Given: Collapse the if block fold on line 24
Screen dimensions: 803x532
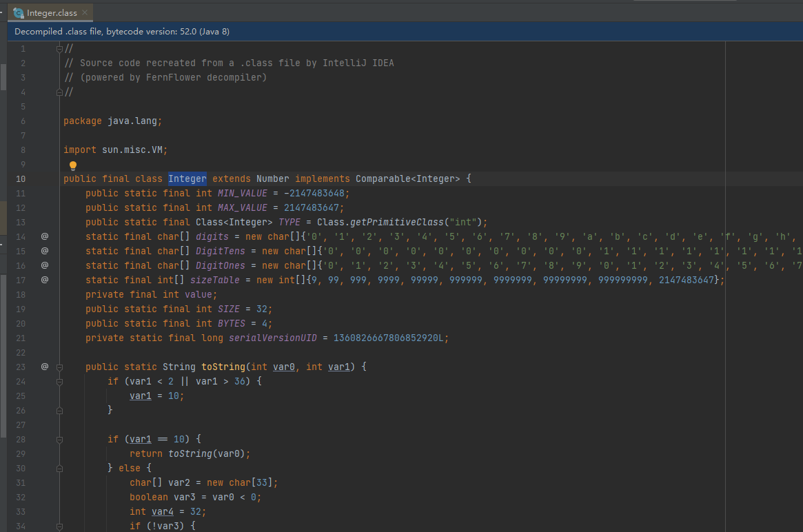Looking at the screenshot, I should coord(59,382).
